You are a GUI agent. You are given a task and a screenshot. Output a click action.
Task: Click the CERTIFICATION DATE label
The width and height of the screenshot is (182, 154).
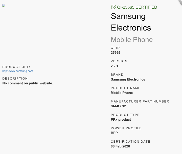click(130, 142)
